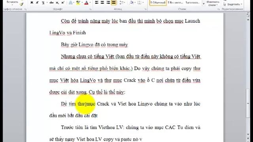Open shading color dropdown arrow
Screen dimensions: 253x142
[x=135, y=3]
